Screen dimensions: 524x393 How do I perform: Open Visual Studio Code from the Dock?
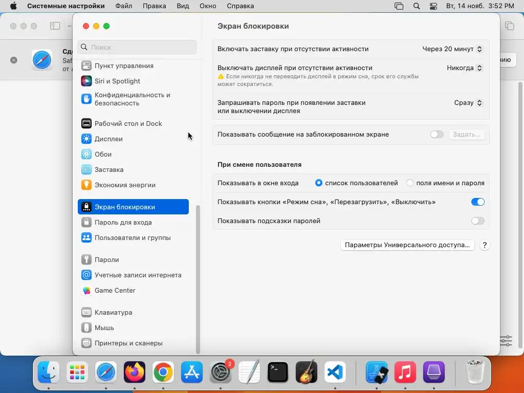click(335, 372)
